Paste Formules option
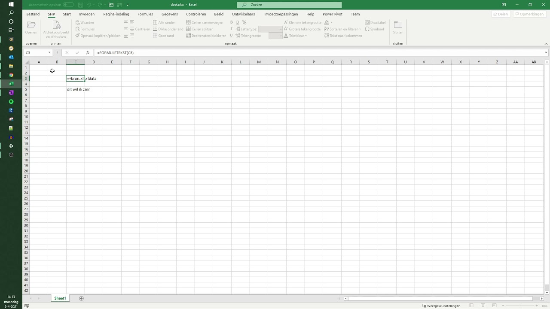550x309 pixels. click(85, 29)
